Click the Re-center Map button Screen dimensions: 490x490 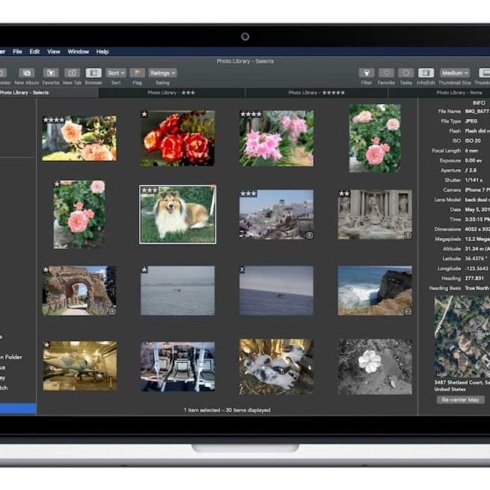click(461, 400)
